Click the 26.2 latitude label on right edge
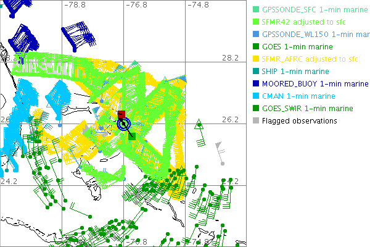 point(230,119)
